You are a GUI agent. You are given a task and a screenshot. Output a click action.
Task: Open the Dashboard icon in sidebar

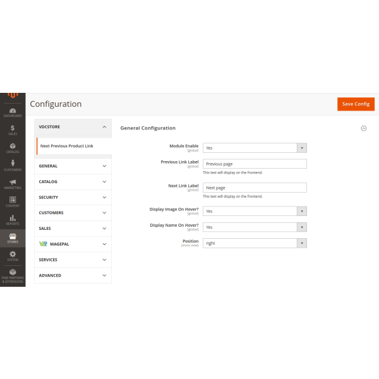[x=13, y=112]
